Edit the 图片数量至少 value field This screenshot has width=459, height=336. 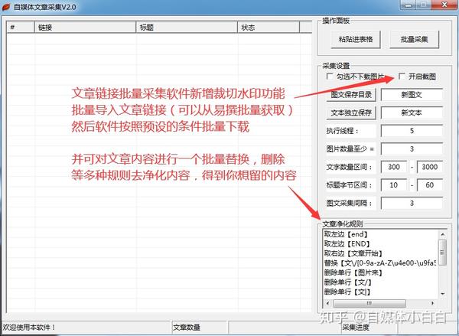(412, 149)
